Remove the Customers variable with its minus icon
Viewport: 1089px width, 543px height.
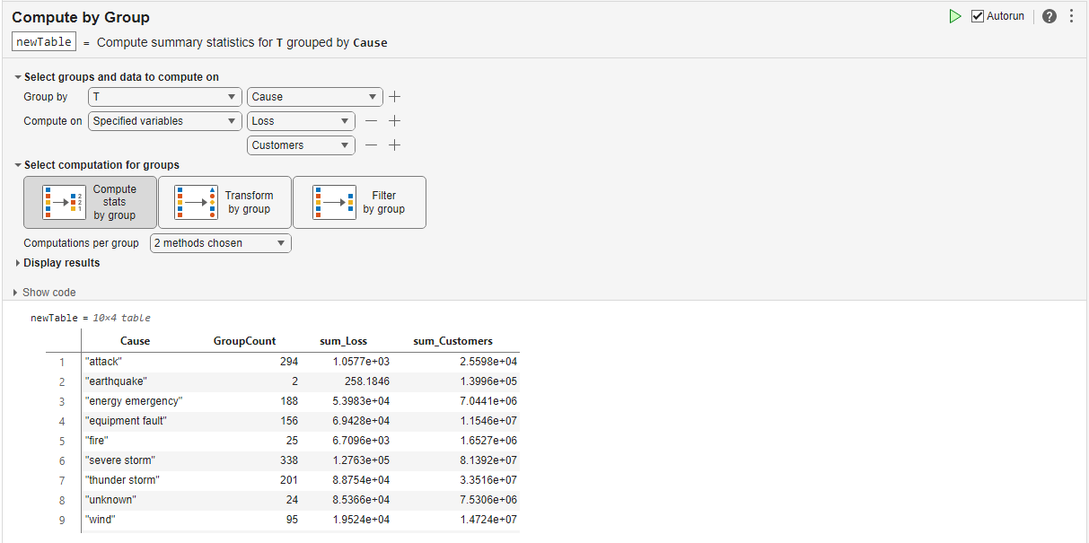click(371, 145)
